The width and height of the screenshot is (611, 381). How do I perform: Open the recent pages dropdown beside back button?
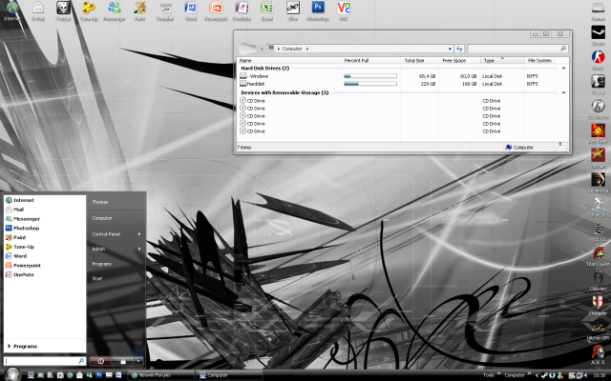(262, 49)
